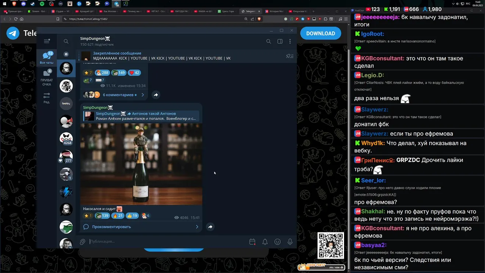
Task: Open the archive icon above chats
Action: 66,54
